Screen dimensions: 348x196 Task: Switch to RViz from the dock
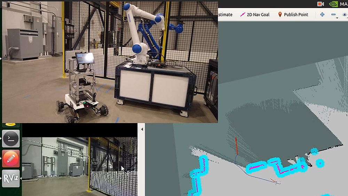click(x=11, y=179)
